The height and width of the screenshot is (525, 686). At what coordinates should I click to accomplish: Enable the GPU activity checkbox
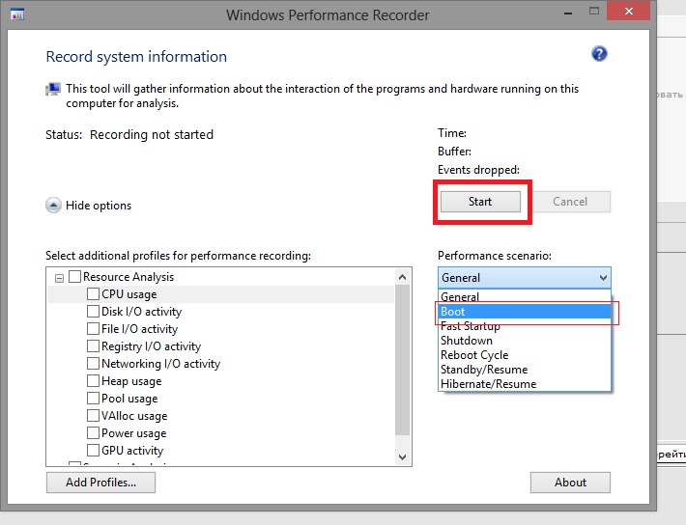pos(93,451)
